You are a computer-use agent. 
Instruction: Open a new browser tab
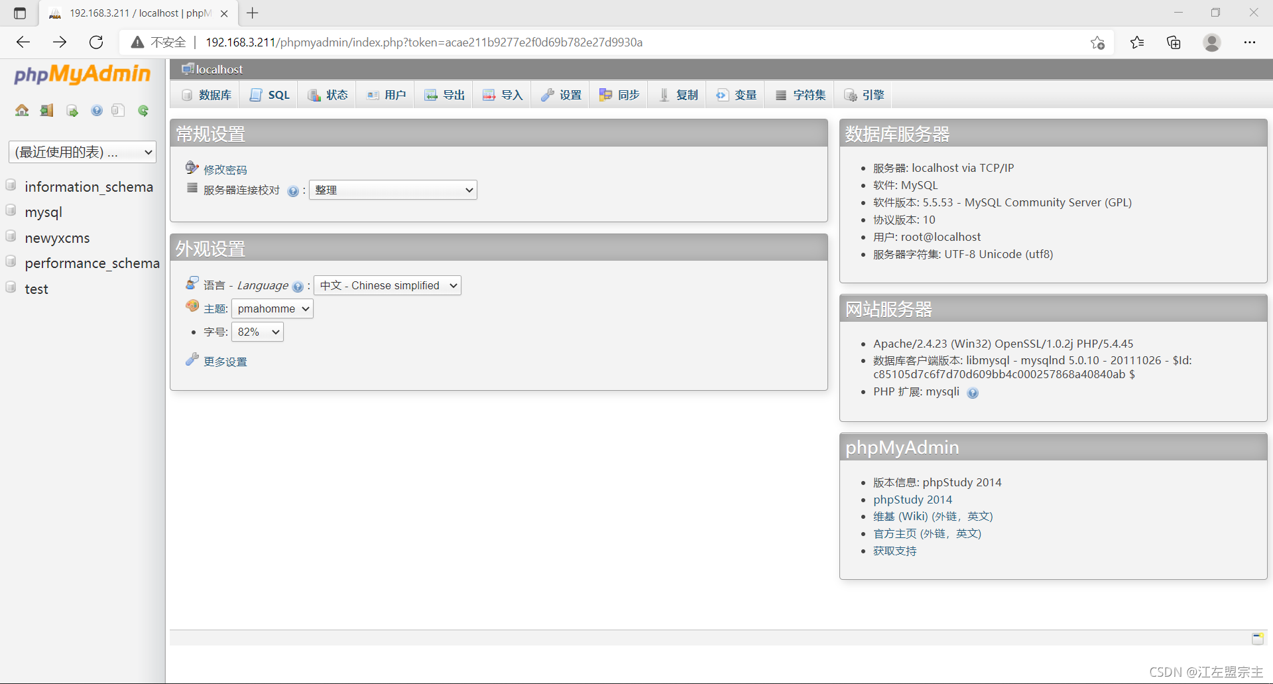(x=253, y=13)
